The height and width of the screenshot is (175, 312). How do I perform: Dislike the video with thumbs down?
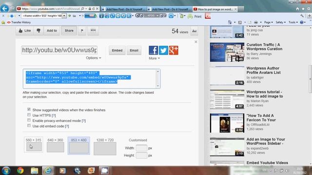39,31
